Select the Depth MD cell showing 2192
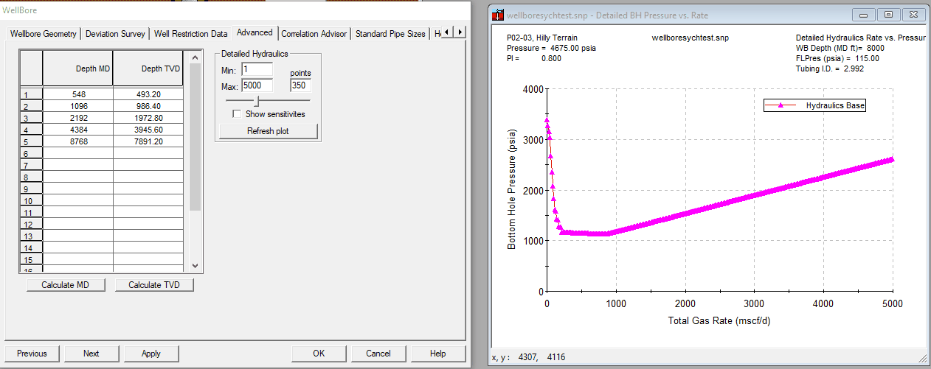 (x=78, y=118)
